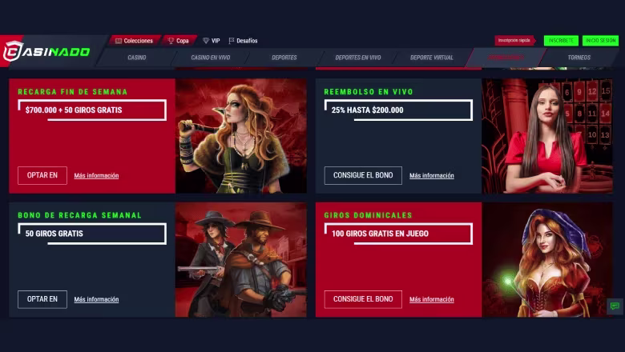This screenshot has height=352, width=625.
Task: Click Consigue el Bono for Reembolso en Vivo
Action: click(363, 175)
